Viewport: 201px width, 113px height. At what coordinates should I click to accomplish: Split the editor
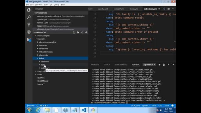[169, 9]
